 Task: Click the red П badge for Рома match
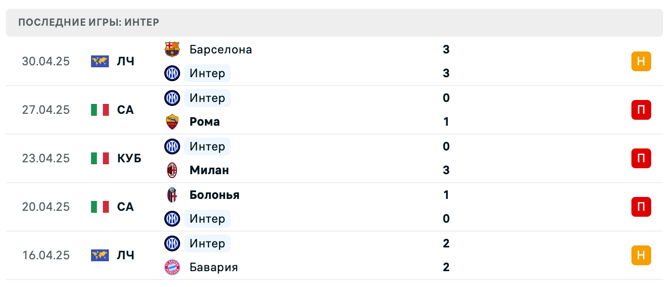tap(642, 110)
